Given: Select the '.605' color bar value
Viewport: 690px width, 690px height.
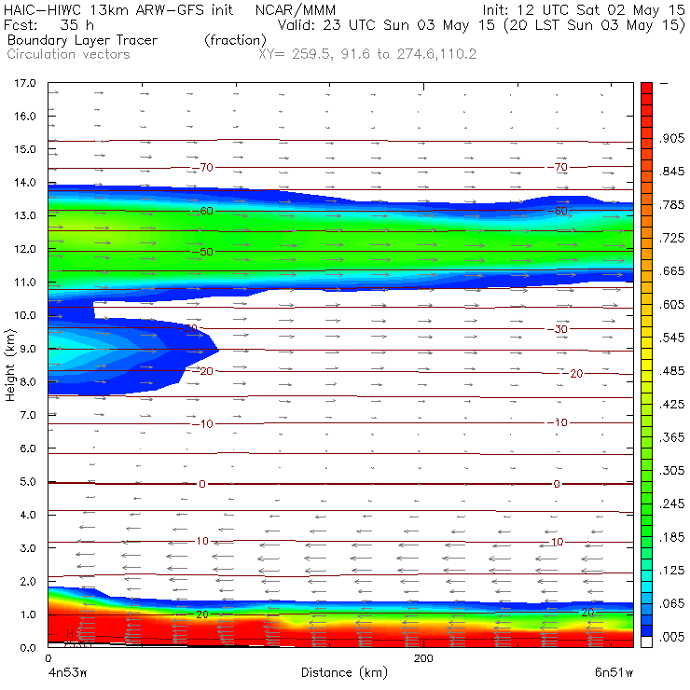Looking at the screenshot, I should 672,305.
